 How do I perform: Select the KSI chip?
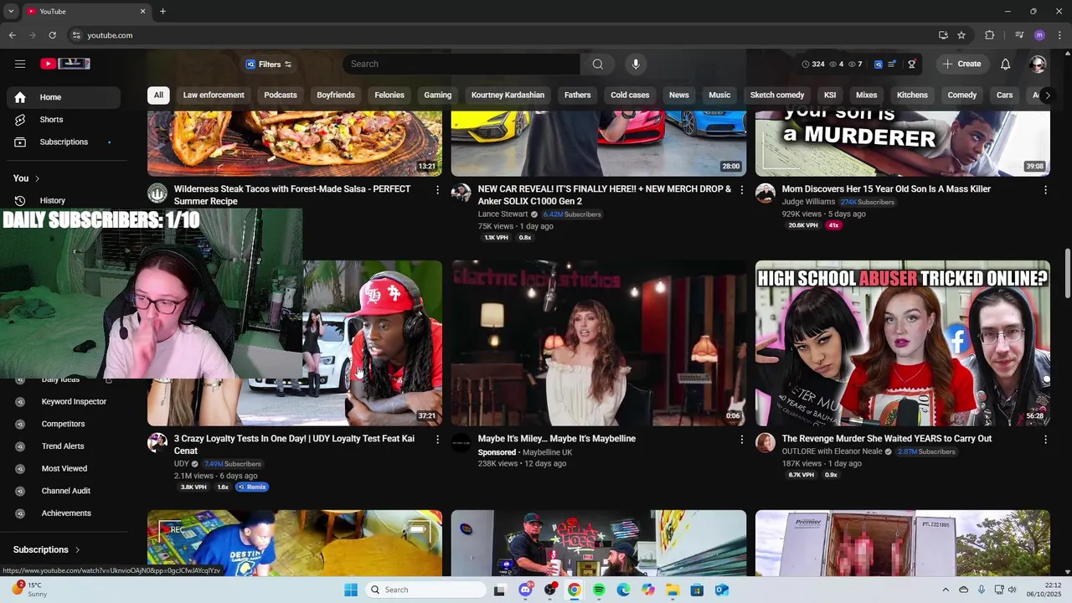(x=830, y=95)
